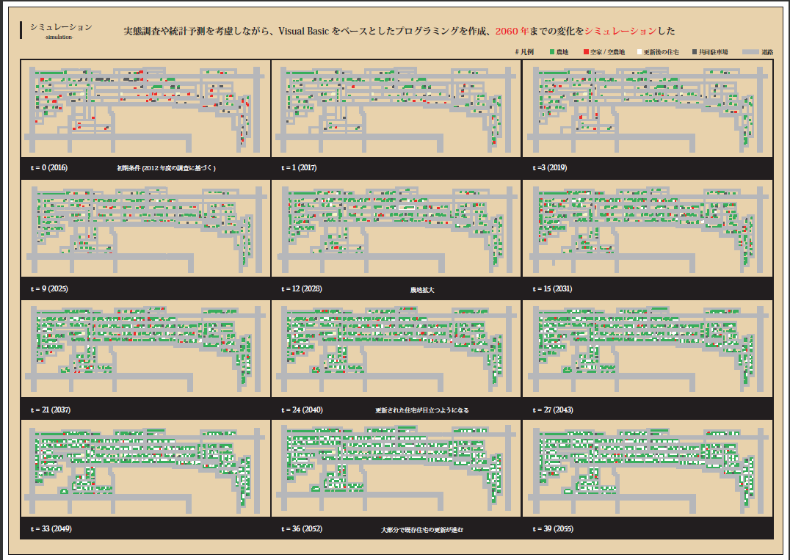Click the t = 21 (2037) map image
This screenshot has width=790, height=560.
(x=145, y=349)
